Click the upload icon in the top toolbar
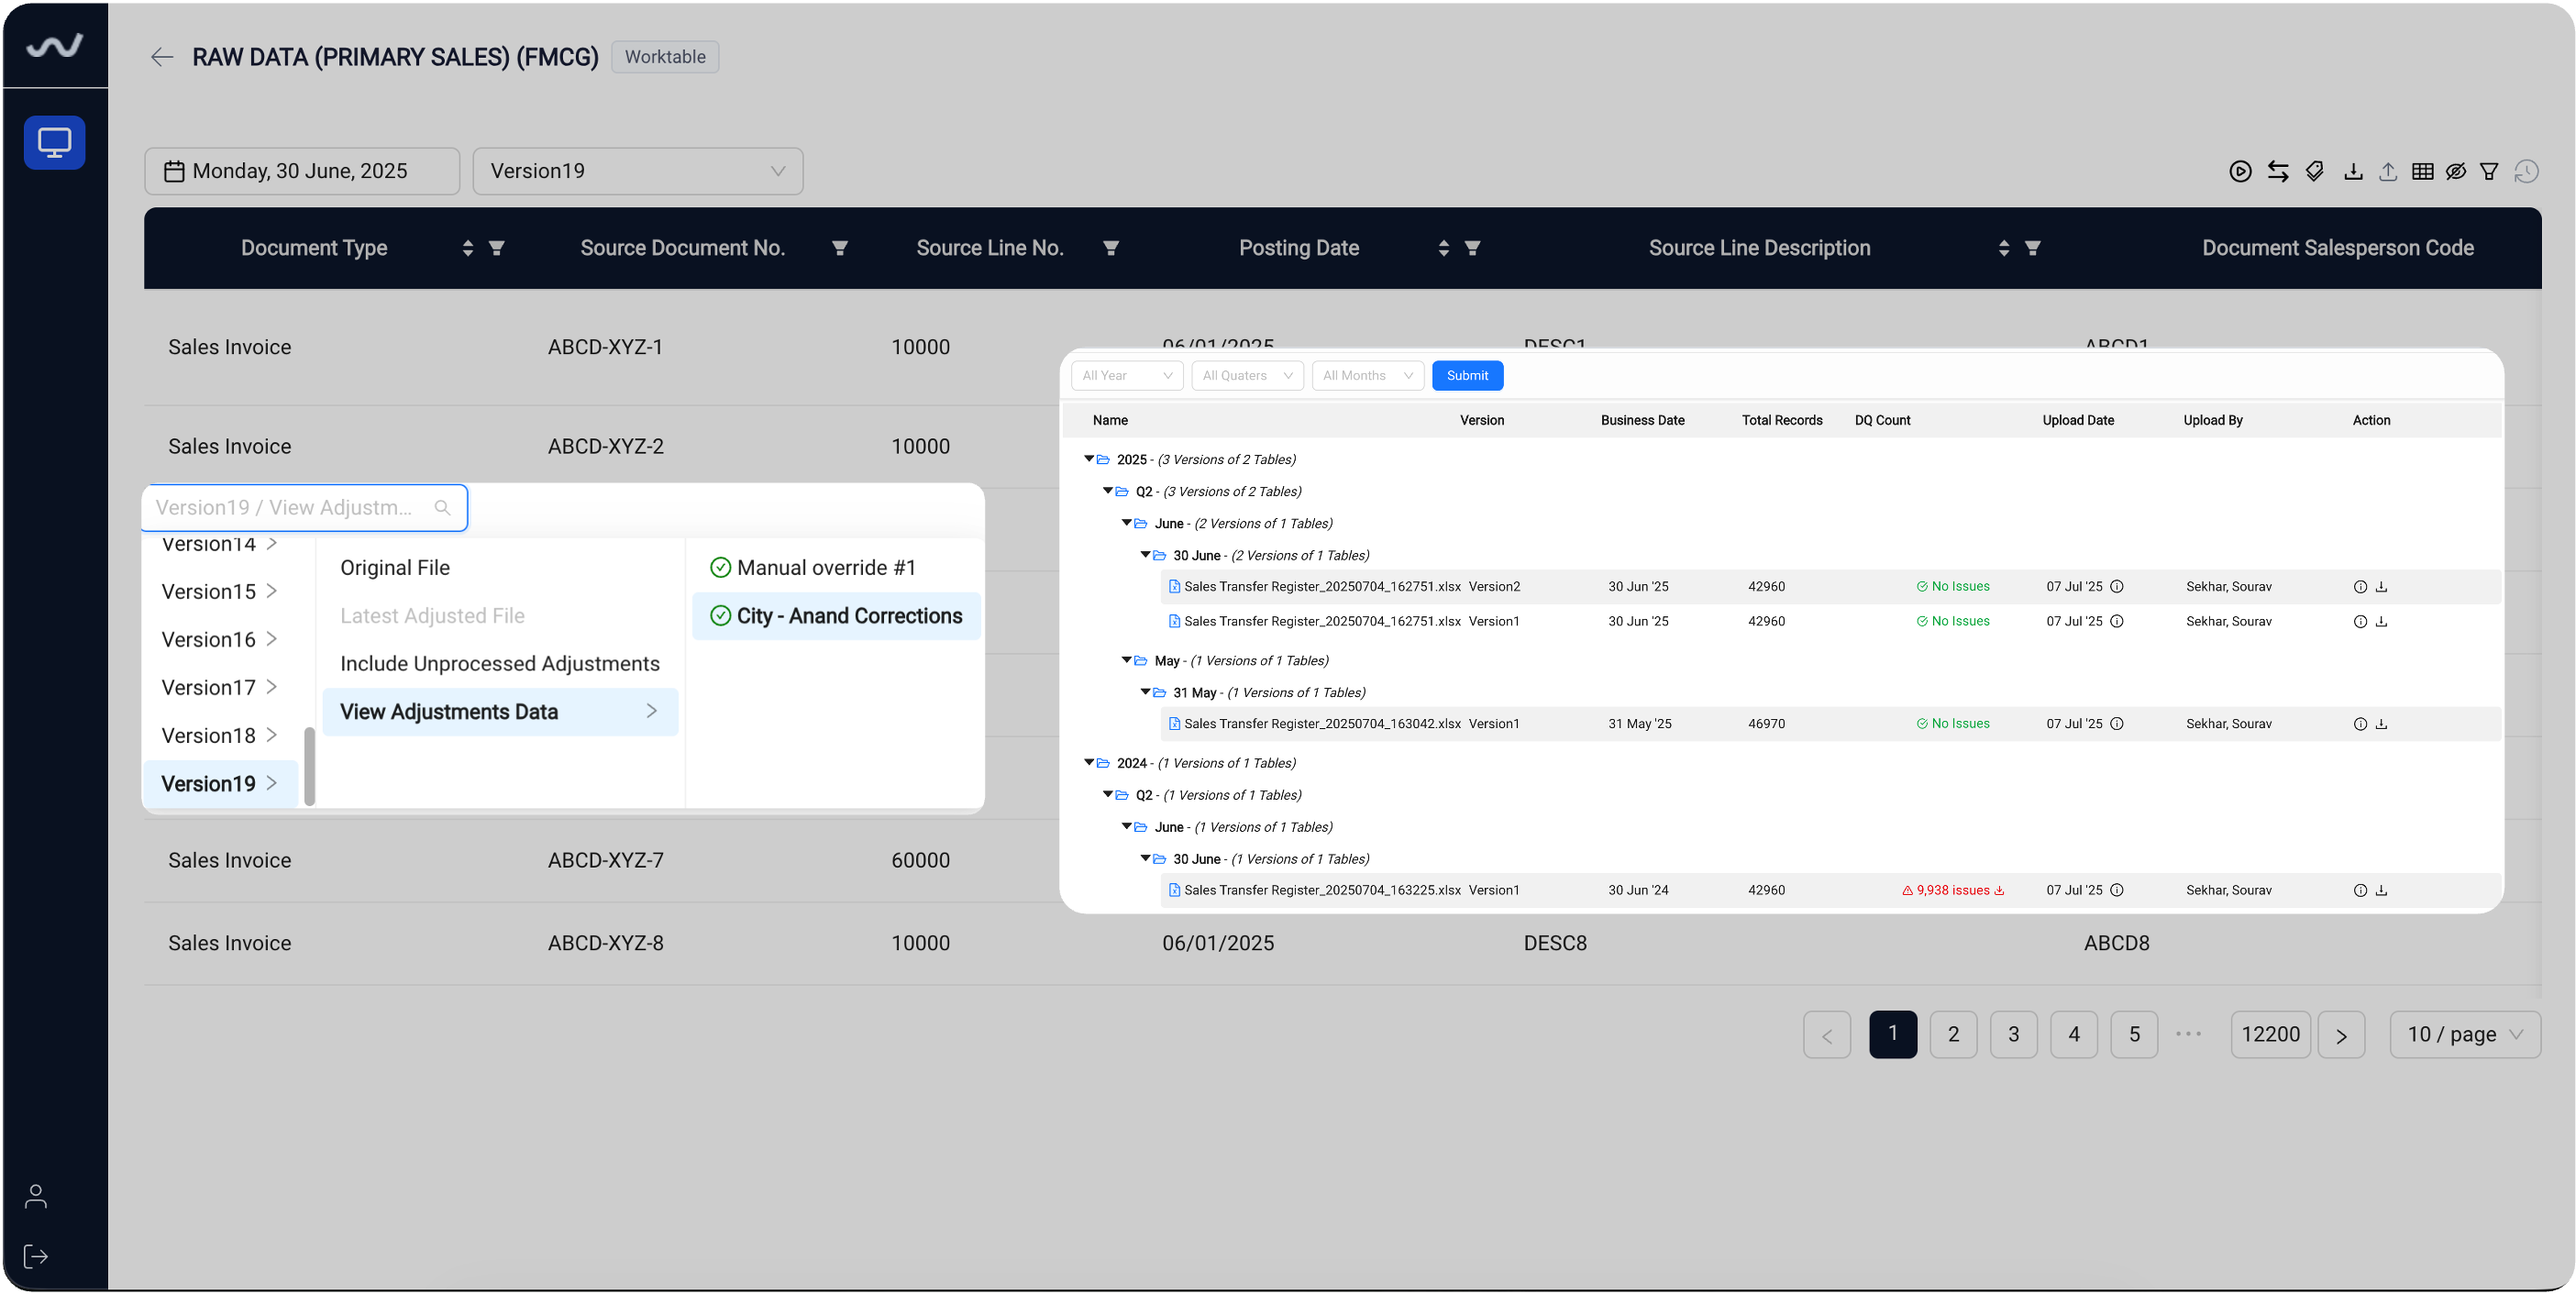 [x=2388, y=171]
